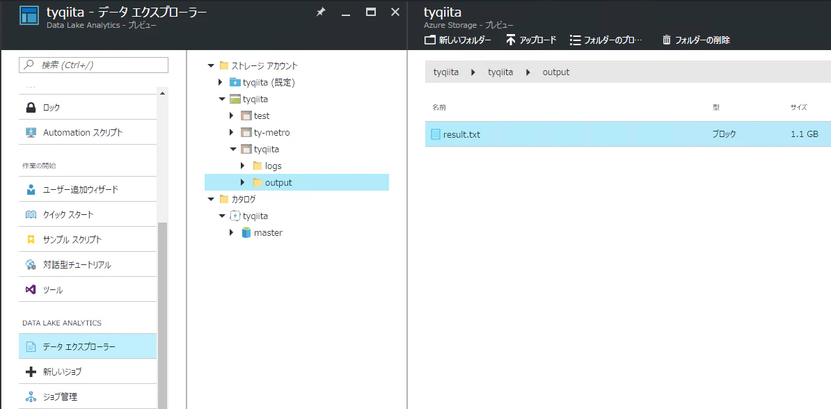Click the tyqiita (既定) storage icon
Viewport: 831px width, 409px height.
(x=235, y=83)
